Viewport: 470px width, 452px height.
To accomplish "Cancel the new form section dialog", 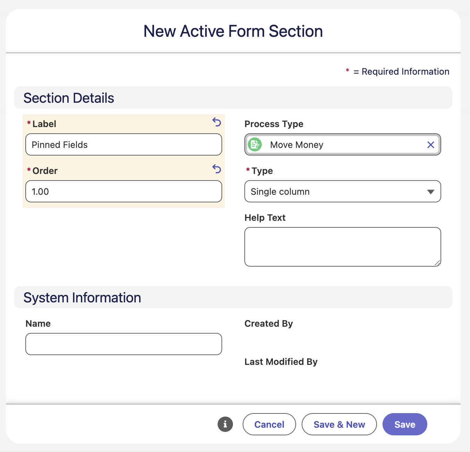I will pyautogui.click(x=269, y=424).
